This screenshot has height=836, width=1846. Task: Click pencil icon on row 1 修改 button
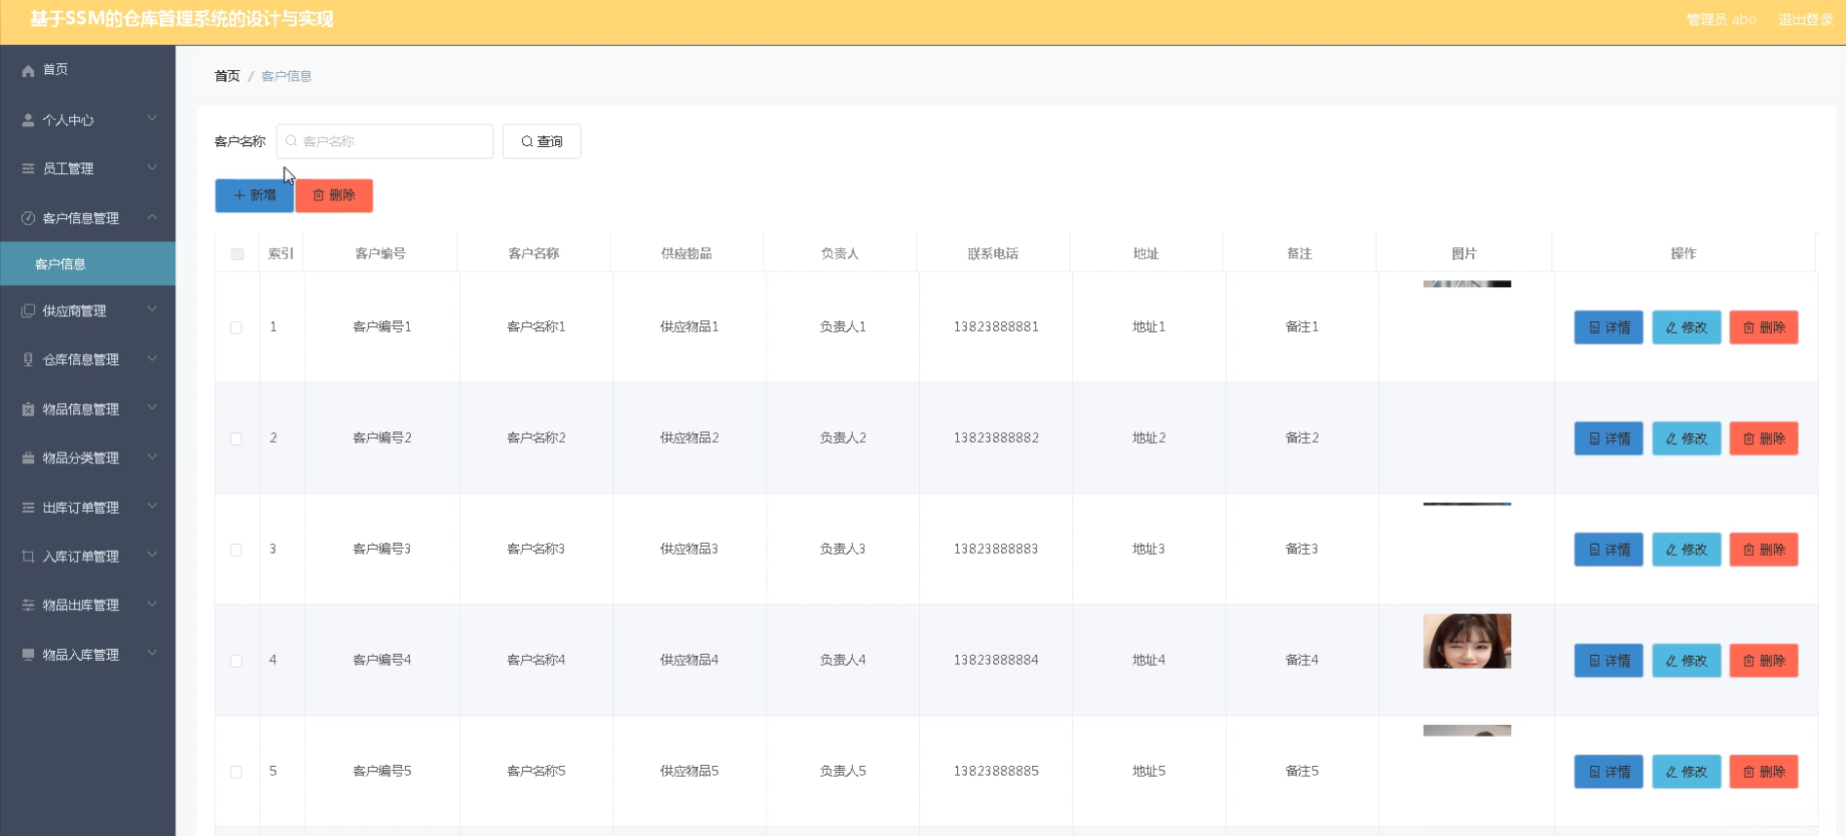[x=1672, y=327]
